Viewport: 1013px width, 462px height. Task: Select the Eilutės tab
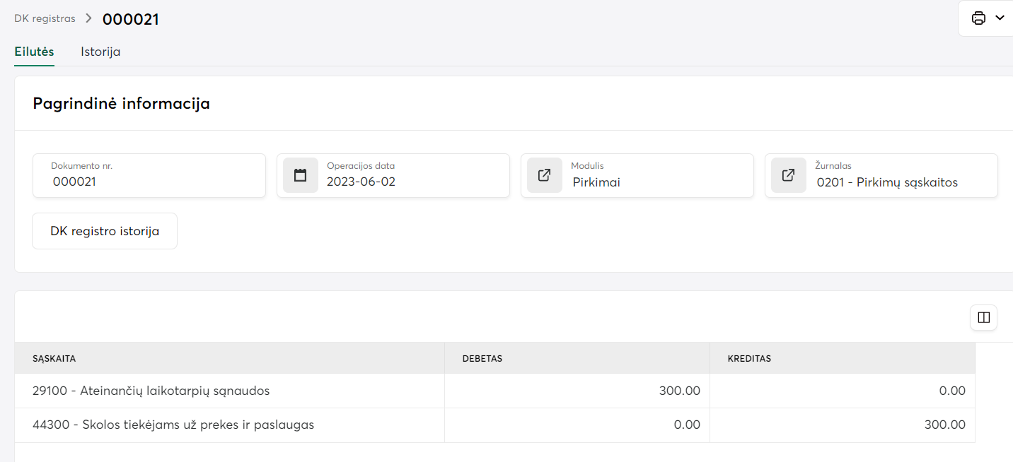[x=34, y=52]
